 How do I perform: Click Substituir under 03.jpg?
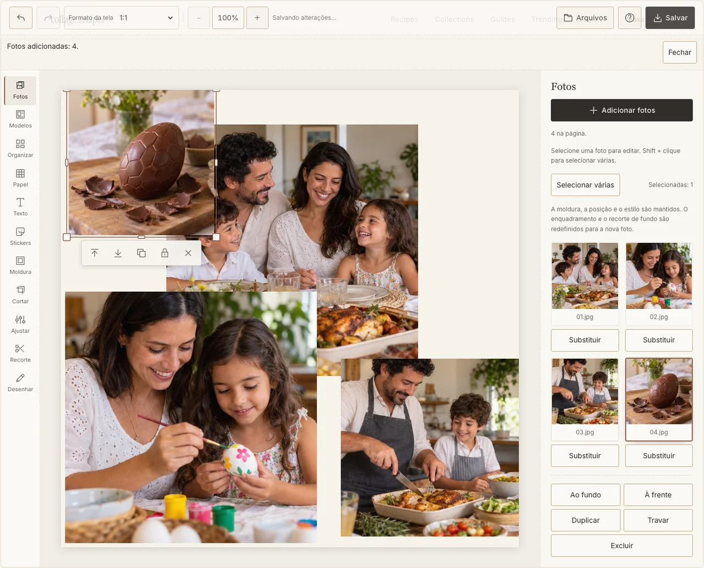[x=585, y=456]
